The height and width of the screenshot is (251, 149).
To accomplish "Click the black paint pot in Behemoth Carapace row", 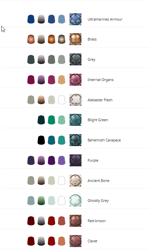I will pos(41,140).
